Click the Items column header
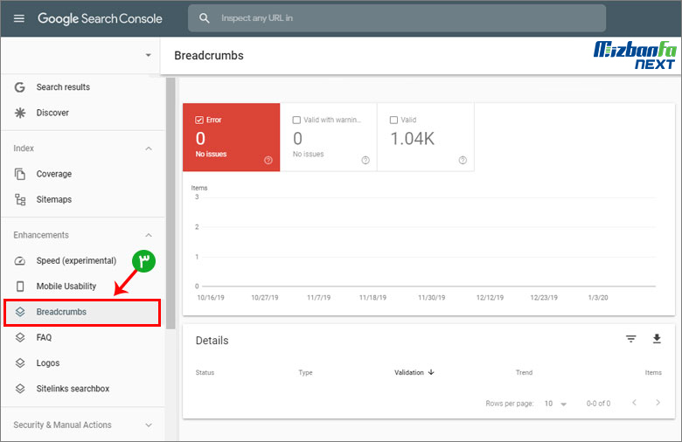Viewport: 682px width, 442px height. (653, 372)
